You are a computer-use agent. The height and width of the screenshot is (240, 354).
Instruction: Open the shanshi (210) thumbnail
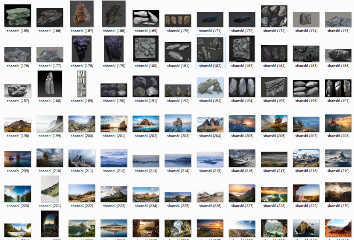[50, 158]
